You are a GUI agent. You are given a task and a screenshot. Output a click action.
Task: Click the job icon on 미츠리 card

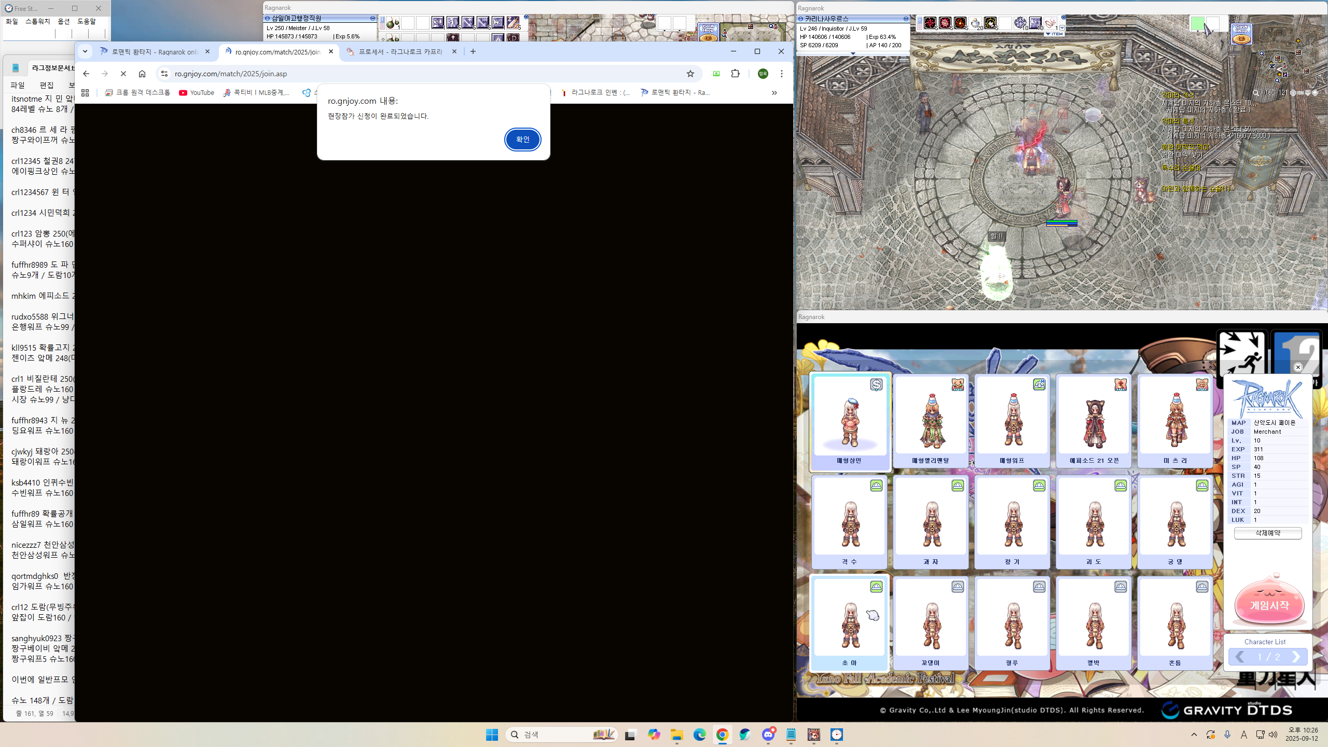point(1202,384)
